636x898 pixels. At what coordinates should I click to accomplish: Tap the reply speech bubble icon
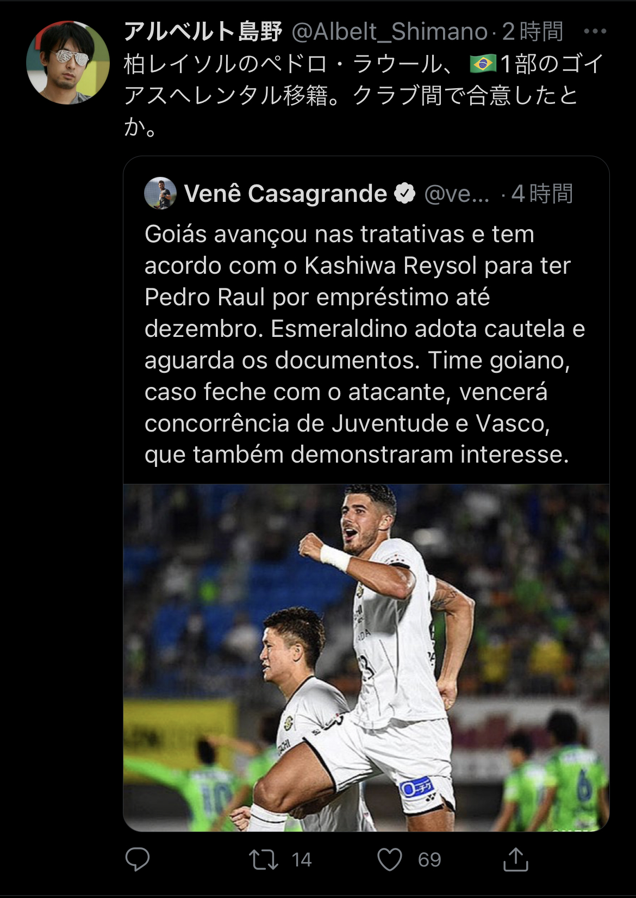click(138, 859)
